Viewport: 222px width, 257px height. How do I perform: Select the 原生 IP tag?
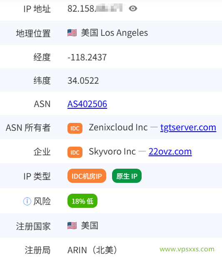pyautogui.click(x=127, y=176)
